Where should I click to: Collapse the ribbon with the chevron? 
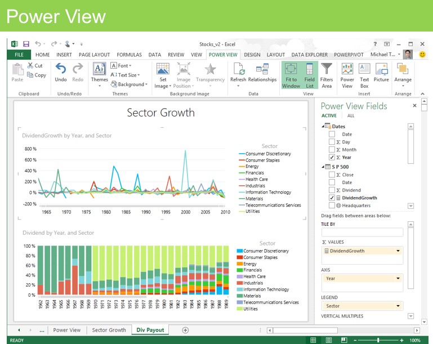(422, 94)
